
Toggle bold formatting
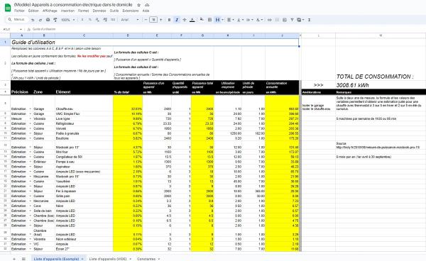coord(169,20)
